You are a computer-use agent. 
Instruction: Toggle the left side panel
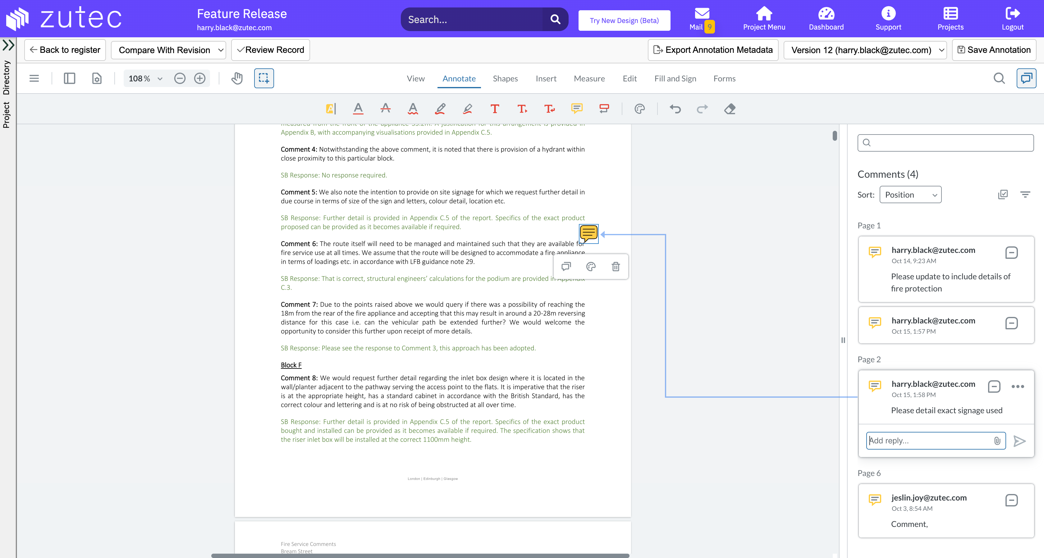[x=69, y=78]
